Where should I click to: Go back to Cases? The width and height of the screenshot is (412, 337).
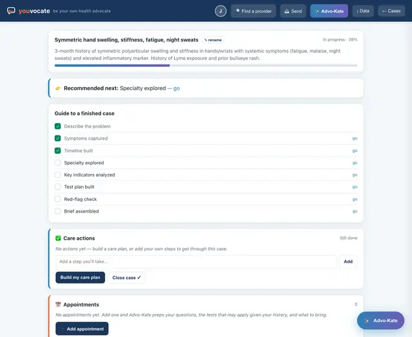(391, 11)
